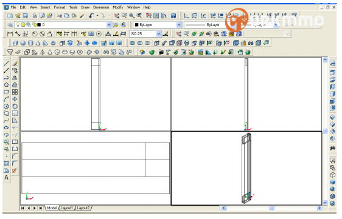Viewport: 342px width, 219px height.
Task: Toggle the layer 0 freeze sun icon
Action: coord(23,25)
